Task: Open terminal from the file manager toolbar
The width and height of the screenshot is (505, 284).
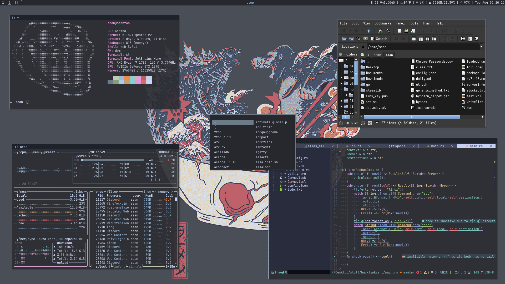Action: 366,39
